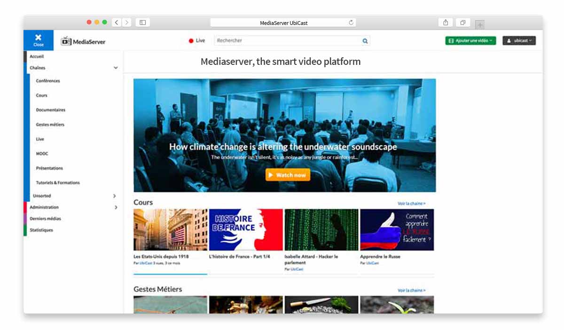
Task: Expand the Unsorted channel arrow
Action: [x=115, y=196]
